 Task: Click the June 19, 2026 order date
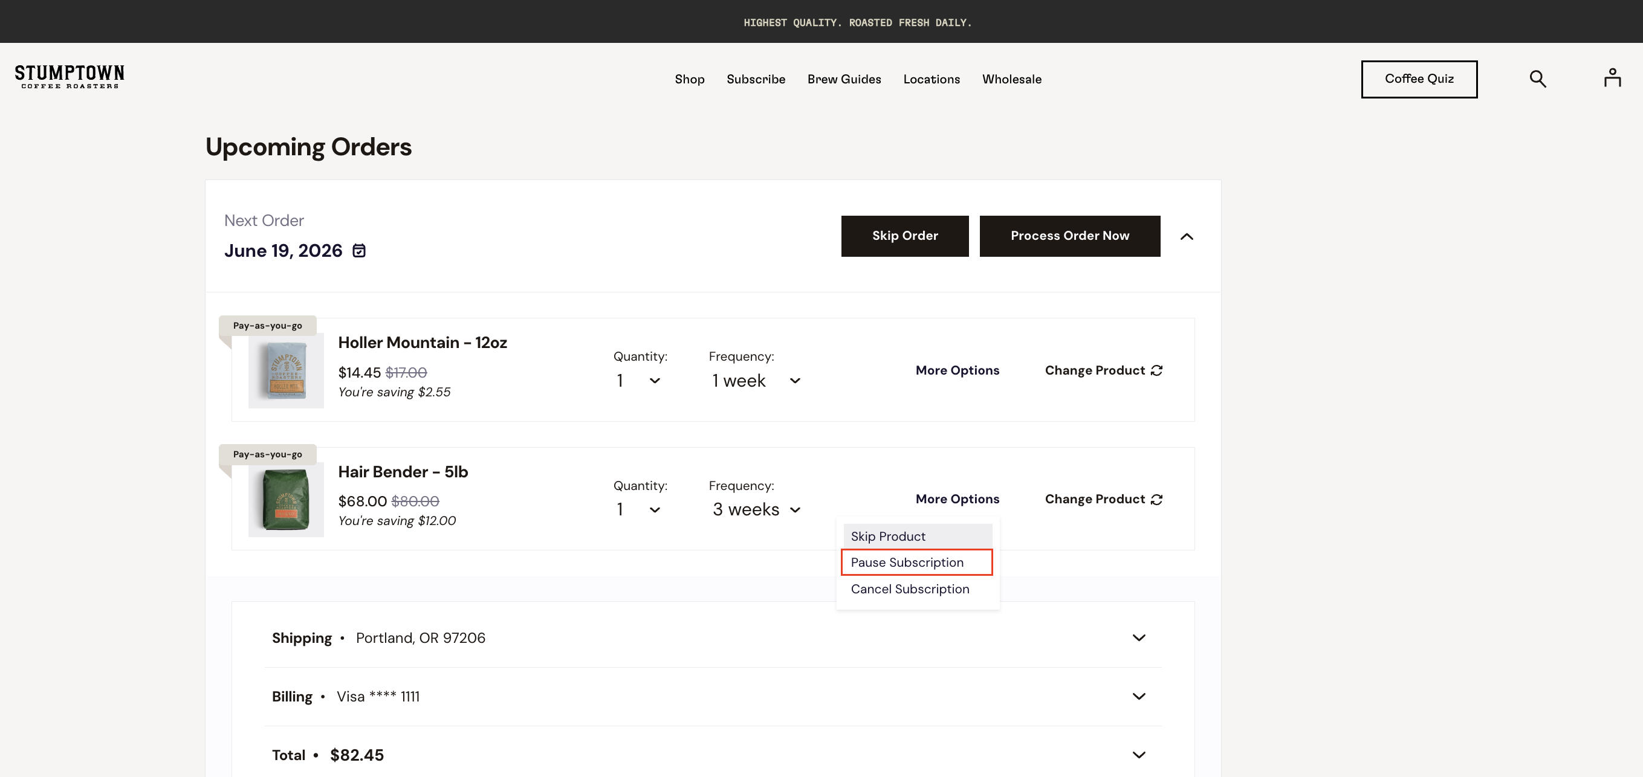[x=283, y=251]
